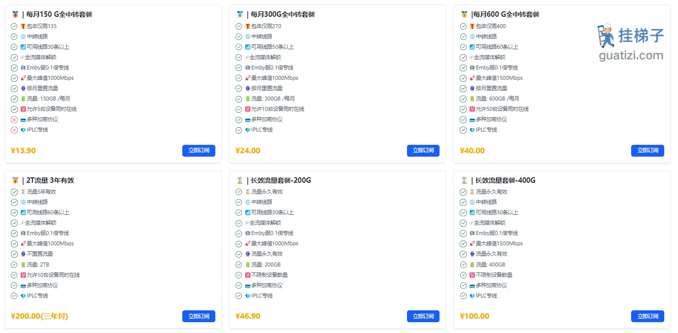Click the red X mark beside IPLC专线 in 150G plan
This screenshot has width=678, height=333.
pyautogui.click(x=14, y=130)
